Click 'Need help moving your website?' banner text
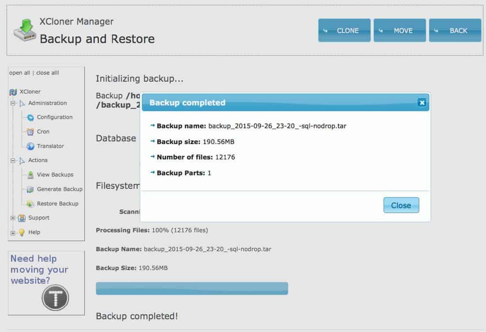This screenshot has height=332, width=486. point(39,269)
